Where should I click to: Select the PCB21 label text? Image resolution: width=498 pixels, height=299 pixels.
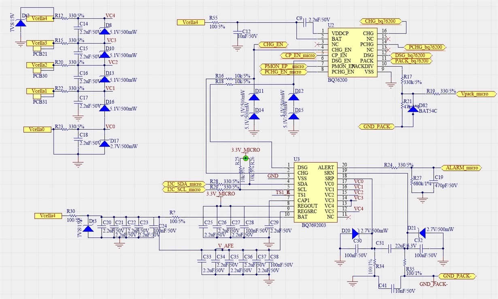(x=40, y=53)
